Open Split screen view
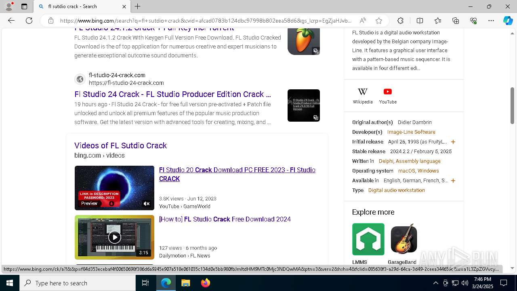 point(420,21)
